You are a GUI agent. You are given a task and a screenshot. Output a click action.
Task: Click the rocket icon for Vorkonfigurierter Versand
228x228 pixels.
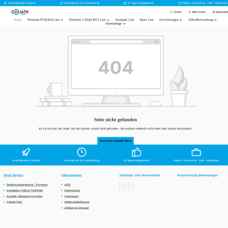point(26,152)
